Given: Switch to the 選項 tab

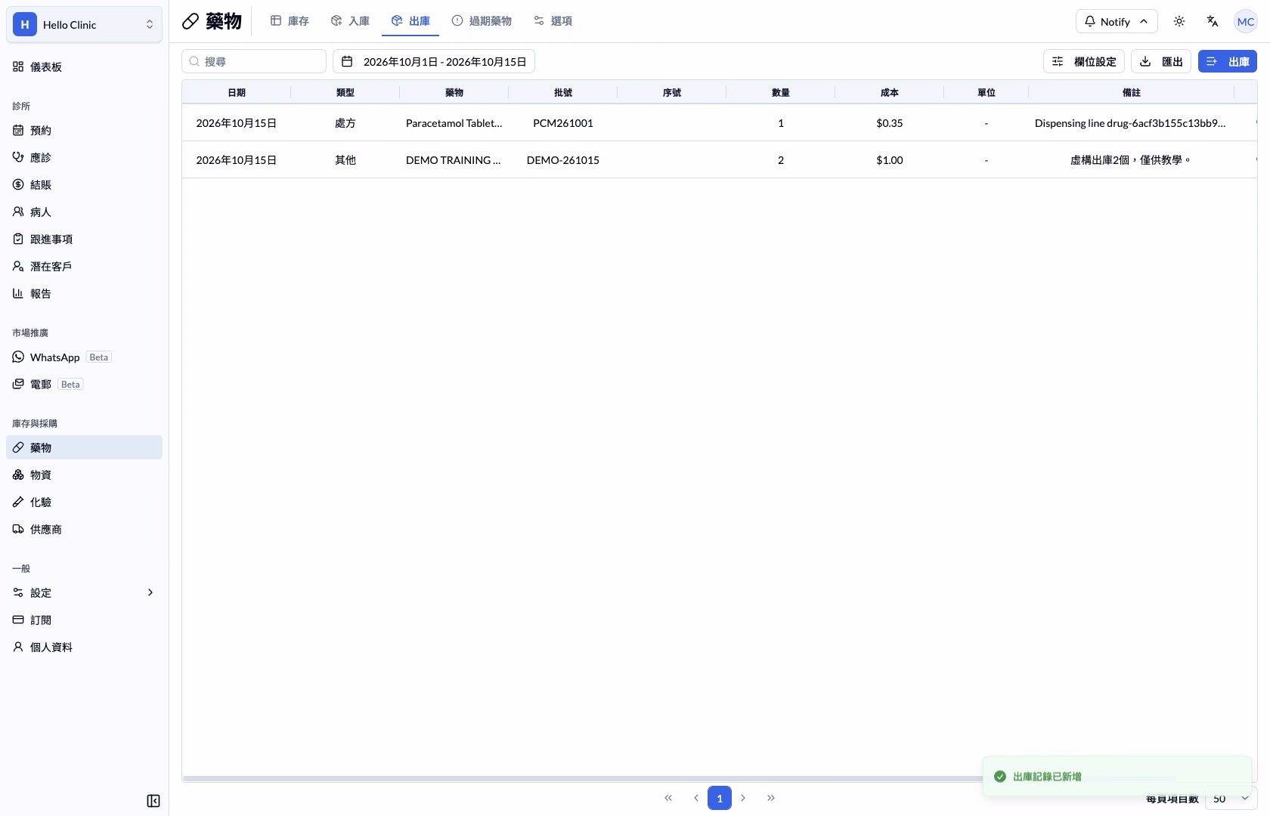Looking at the screenshot, I should 553,21.
